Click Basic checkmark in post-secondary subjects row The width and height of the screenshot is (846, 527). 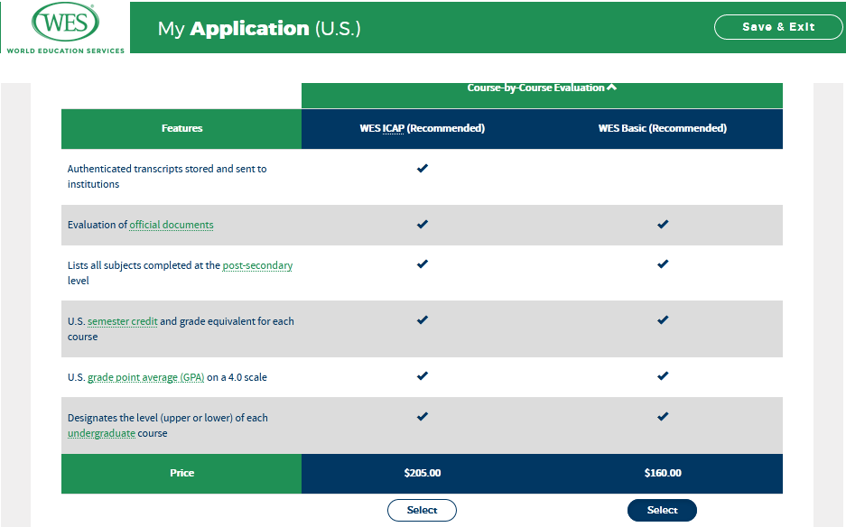tap(663, 265)
